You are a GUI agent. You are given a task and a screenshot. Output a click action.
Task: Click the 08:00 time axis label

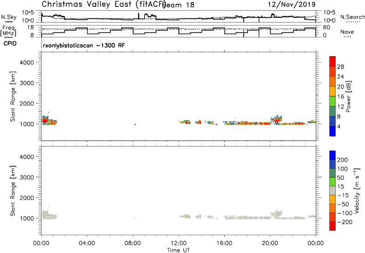(x=133, y=243)
